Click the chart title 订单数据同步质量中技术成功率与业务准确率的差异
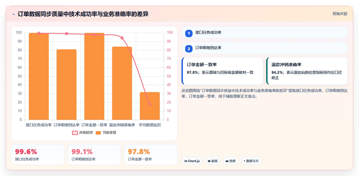 [x=83, y=14]
